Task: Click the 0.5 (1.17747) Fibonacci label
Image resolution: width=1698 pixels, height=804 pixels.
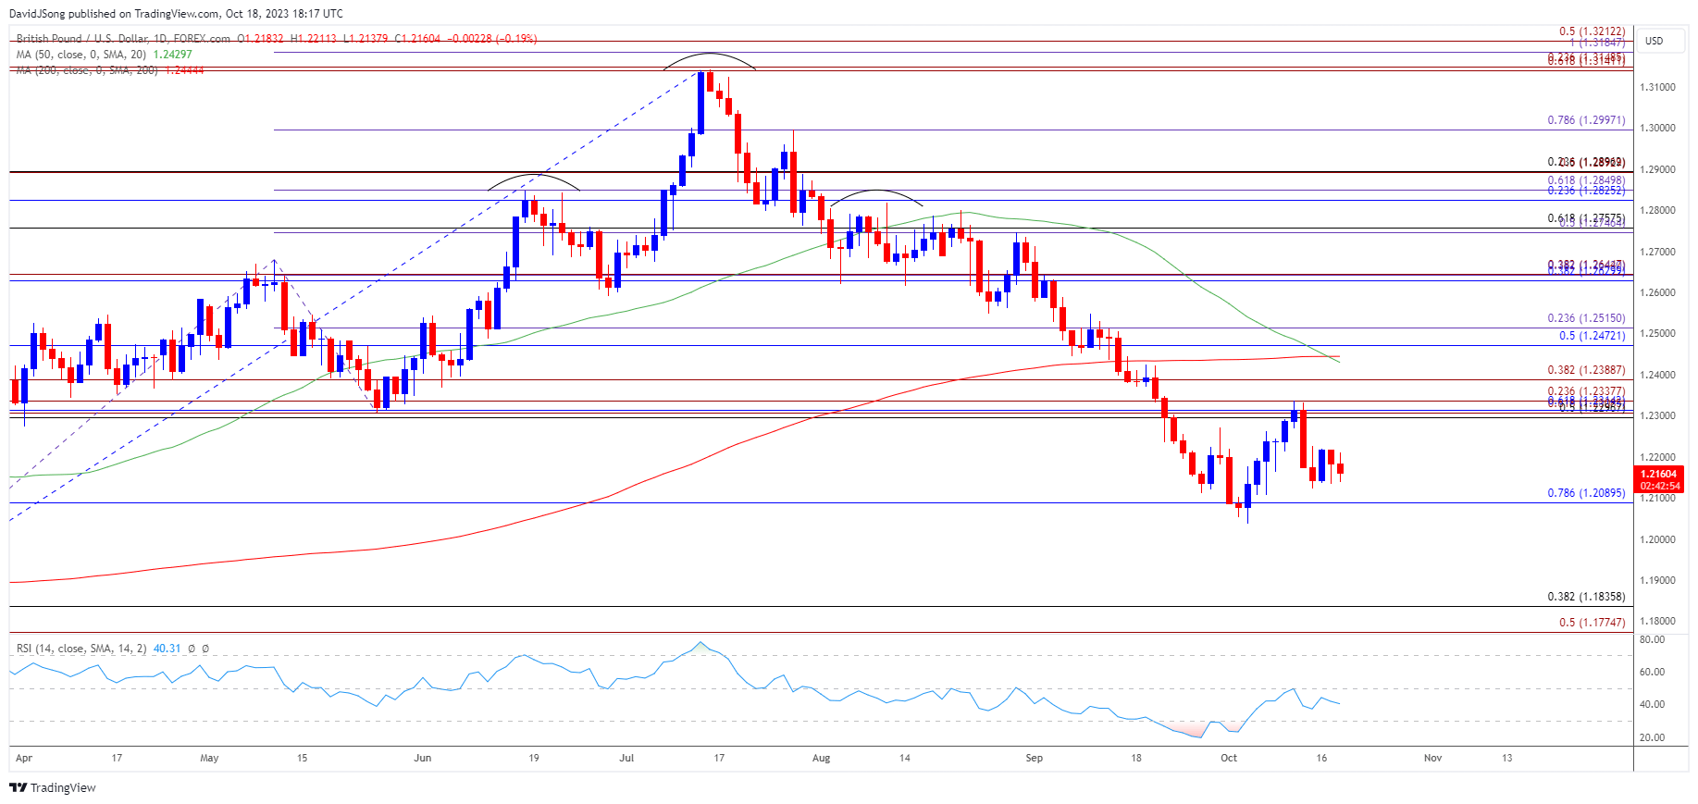Action: point(1592,623)
